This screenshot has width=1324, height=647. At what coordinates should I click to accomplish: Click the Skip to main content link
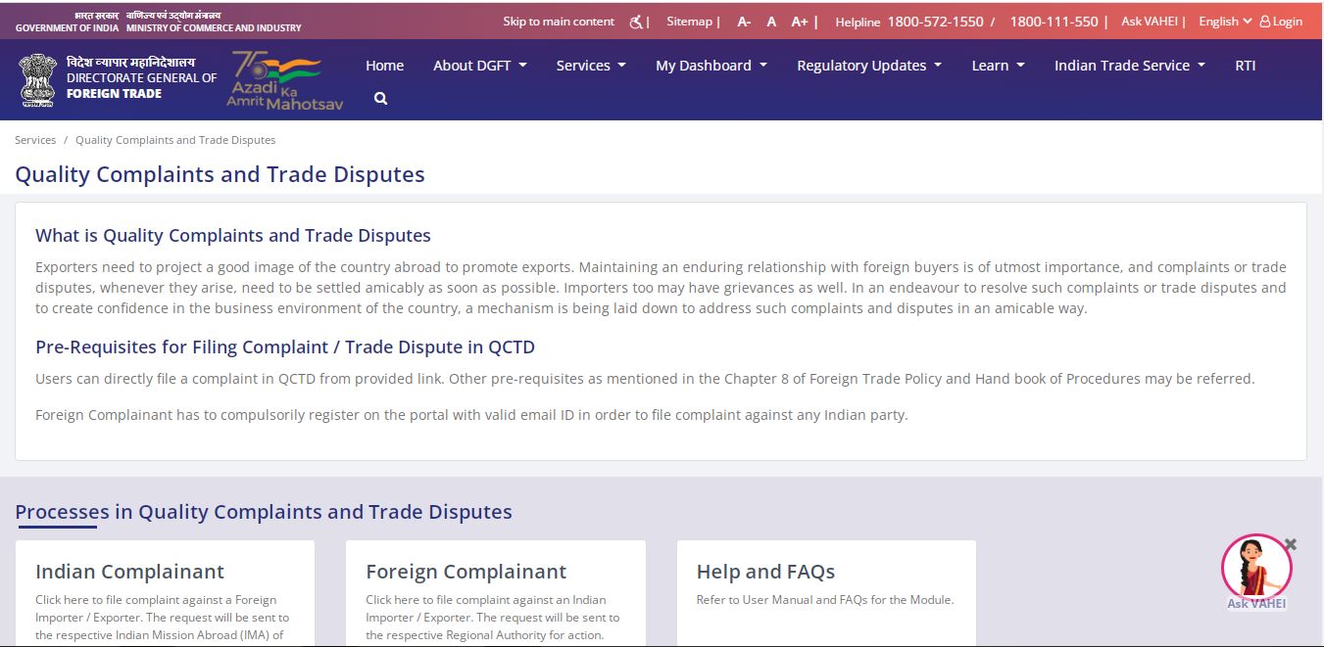tap(557, 21)
